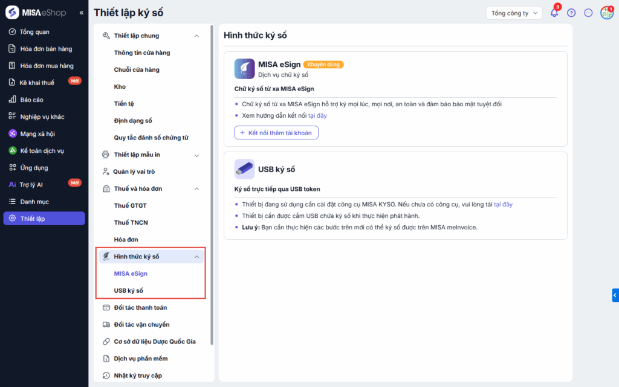Click the MISA eShop logo
The width and height of the screenshot is (619, 387).
[x=36, y=13]
